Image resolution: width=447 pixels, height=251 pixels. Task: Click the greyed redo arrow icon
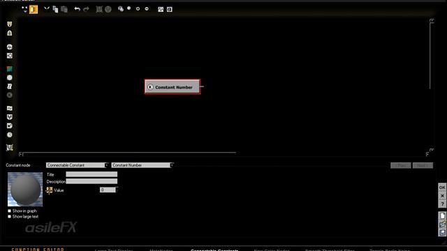click(x=86, y=9)
